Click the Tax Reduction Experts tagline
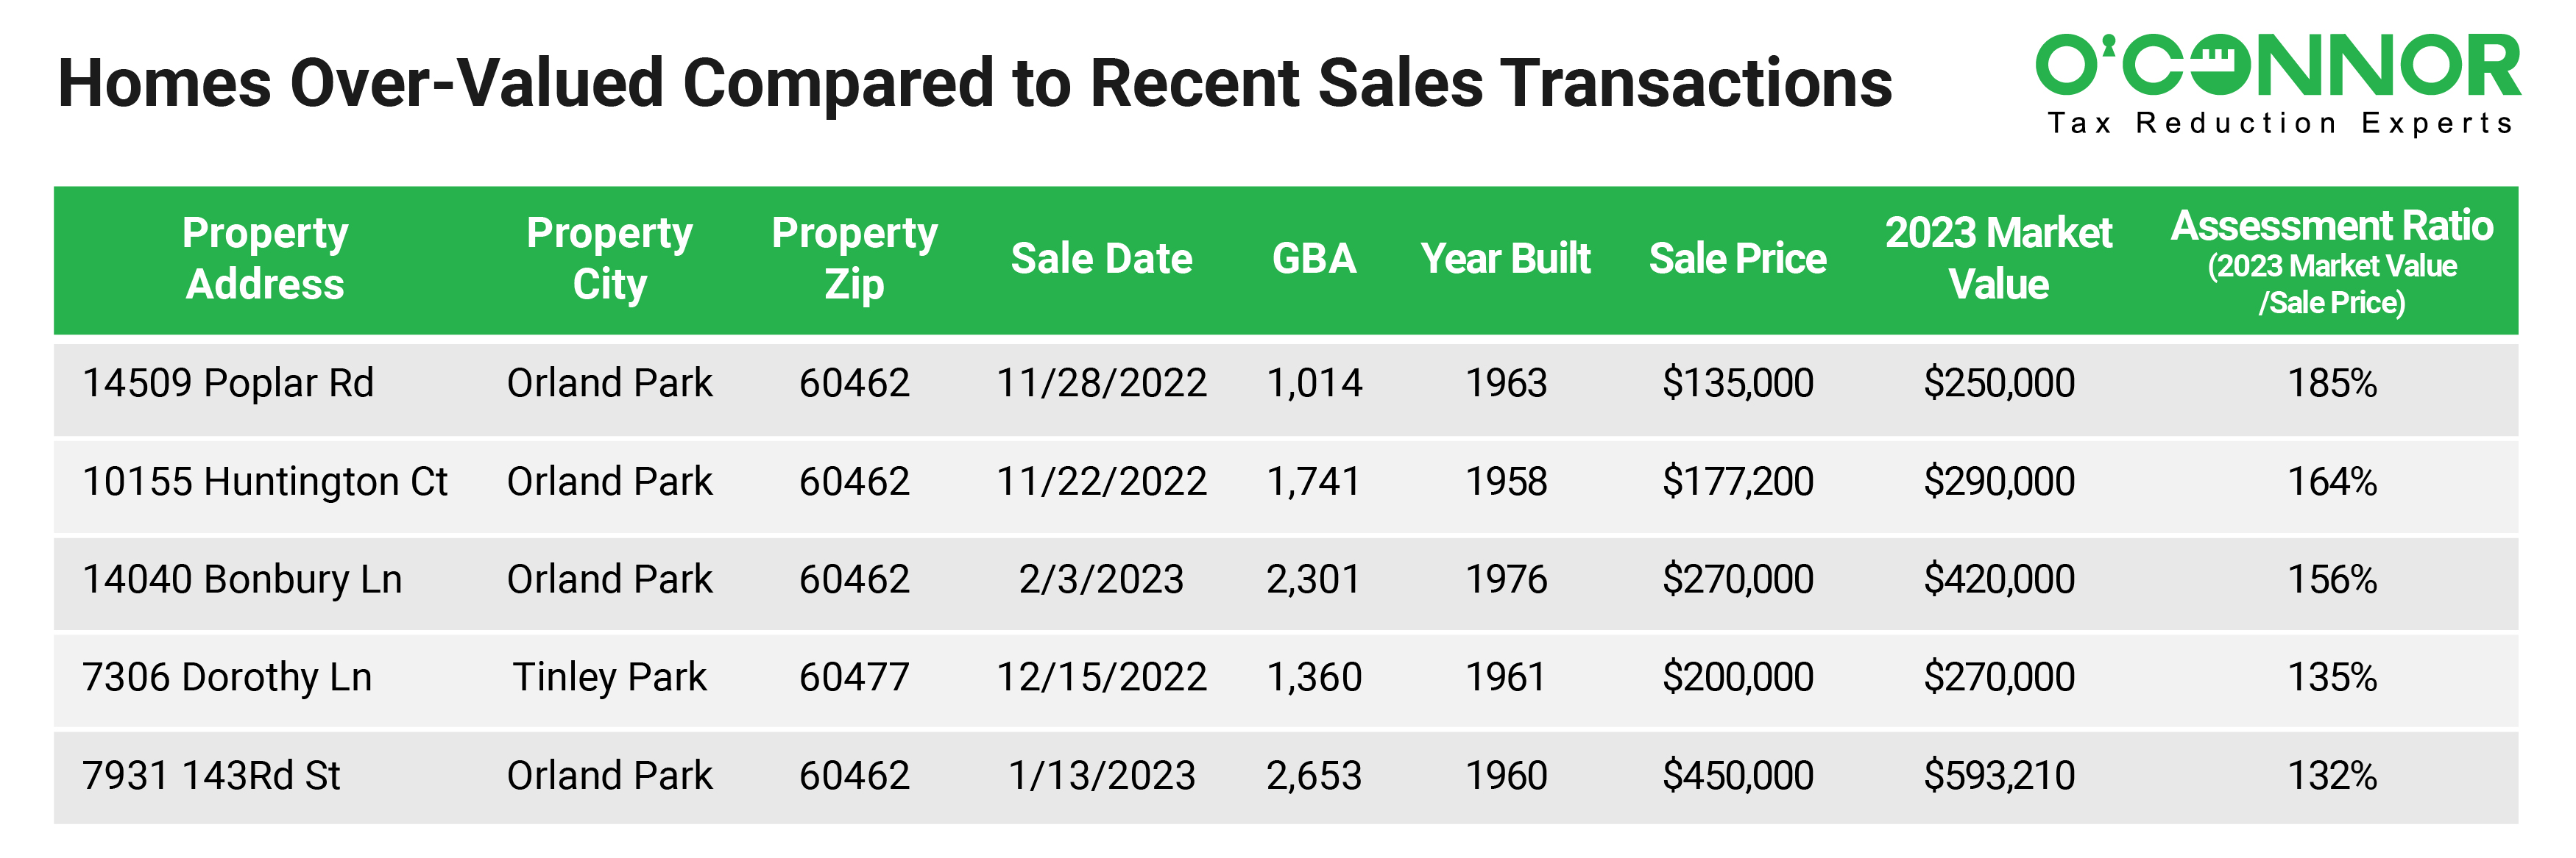2576x858 pixels. coord(2279,123)
